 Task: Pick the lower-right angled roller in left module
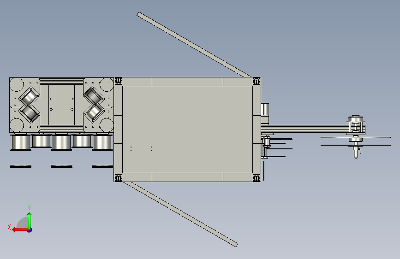tap(94, 112)
